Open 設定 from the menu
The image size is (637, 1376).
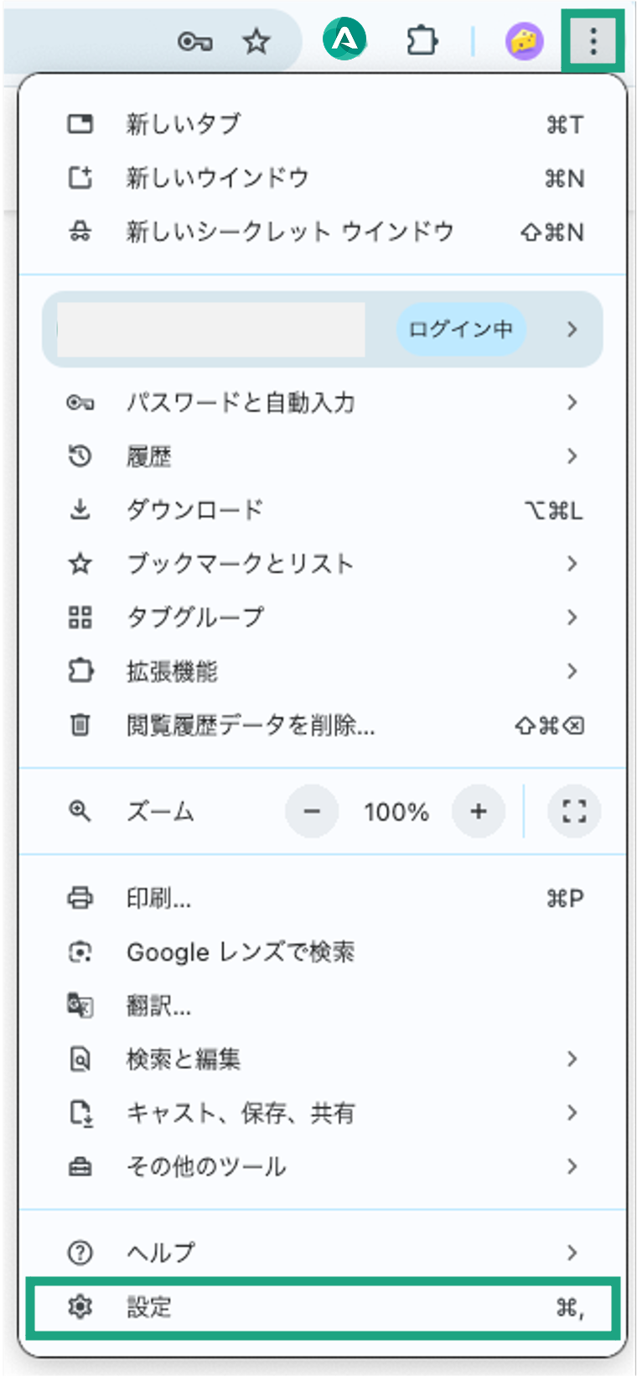pos(323,1307)
